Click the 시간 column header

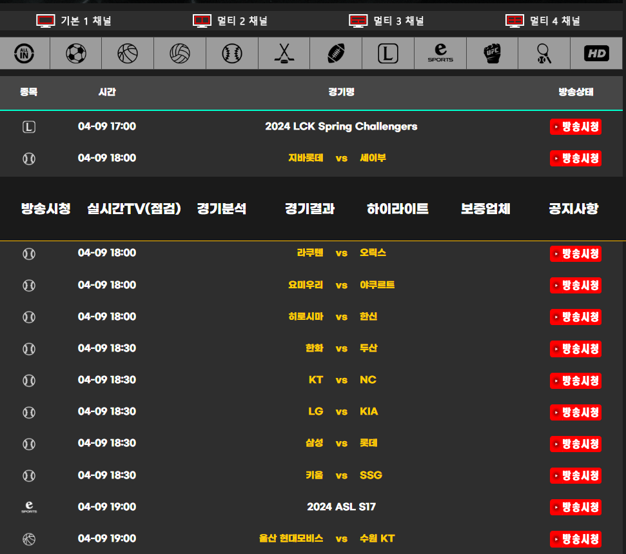tap(107, 92)
